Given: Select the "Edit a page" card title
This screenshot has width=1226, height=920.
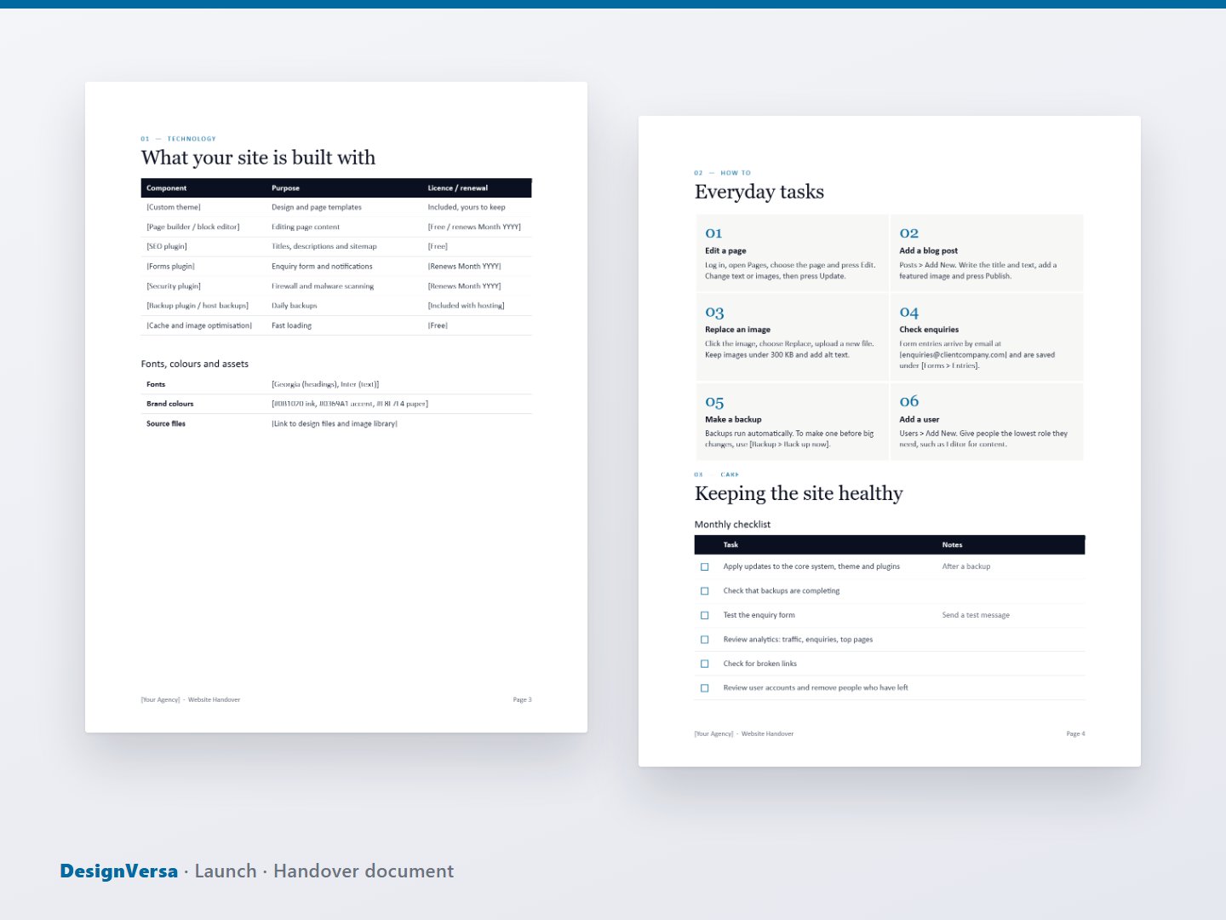Looking at the screenshot, I should coord(725,251).
